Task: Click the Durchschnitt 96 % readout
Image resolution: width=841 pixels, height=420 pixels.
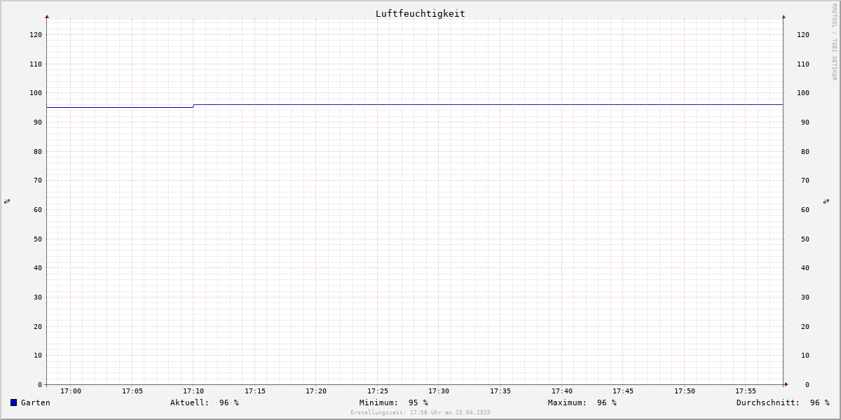Action: [x=783, y=402]
